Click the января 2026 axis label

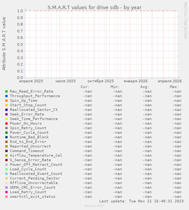[x=135, y=81]
